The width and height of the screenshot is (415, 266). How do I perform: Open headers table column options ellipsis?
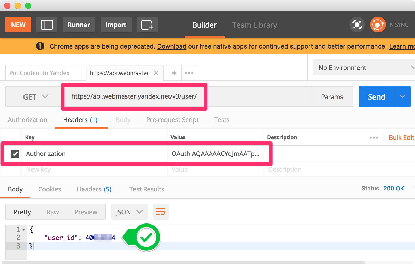tap(374, 137)
